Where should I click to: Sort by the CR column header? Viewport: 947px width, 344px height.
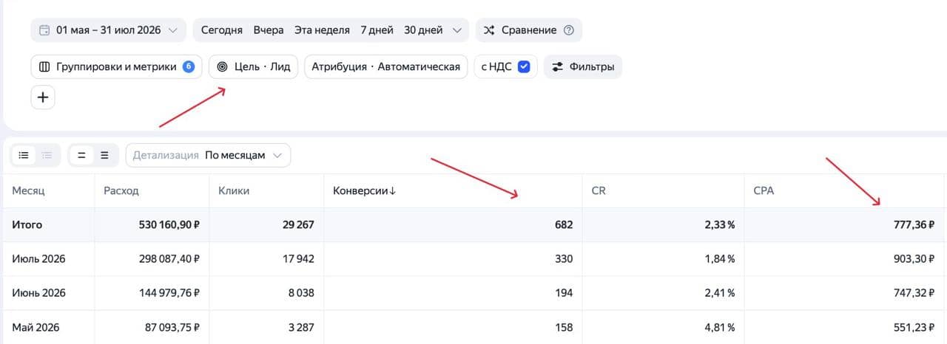coord(599,190)
